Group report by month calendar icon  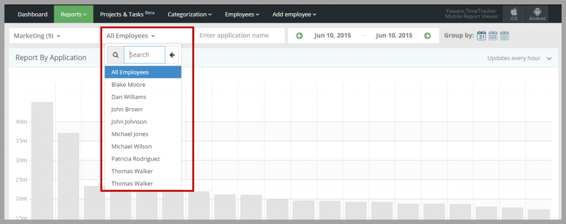point(505,36)
